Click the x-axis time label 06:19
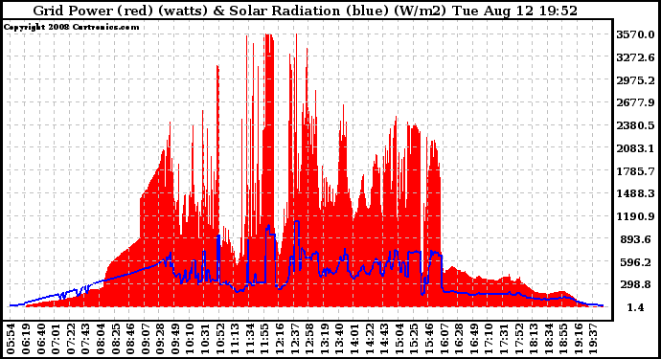The height and width of the screenshot is (359, 661). (x=25, y=339)
